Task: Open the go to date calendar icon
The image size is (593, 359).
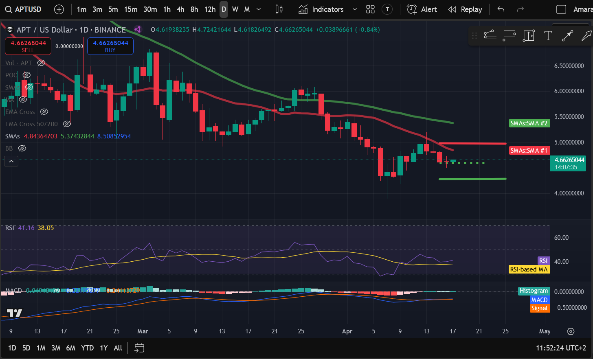Action: tap(139, 348)
